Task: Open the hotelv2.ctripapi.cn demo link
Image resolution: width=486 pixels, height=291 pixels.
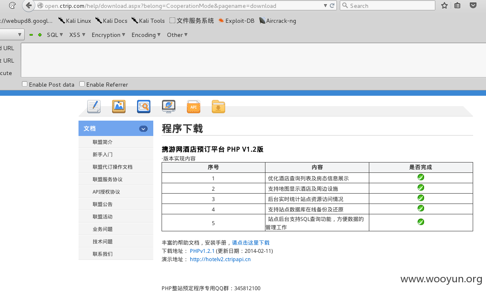Action: pos(220,259)
